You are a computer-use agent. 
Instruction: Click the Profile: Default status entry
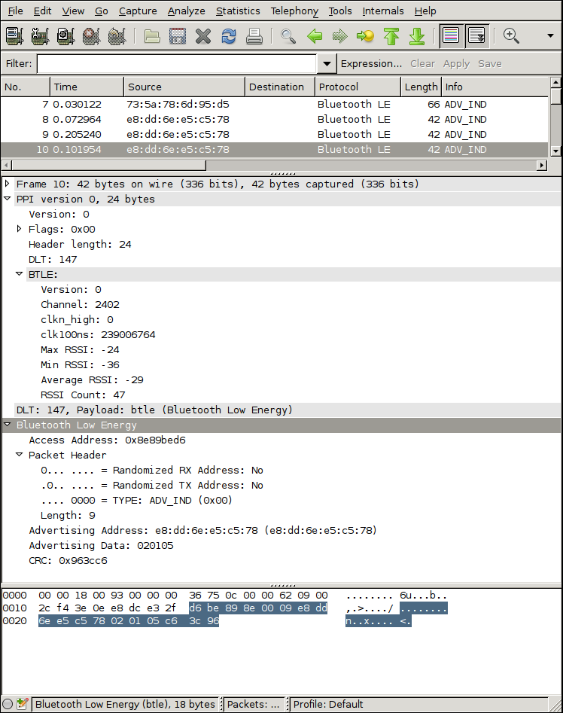point(328,704)
